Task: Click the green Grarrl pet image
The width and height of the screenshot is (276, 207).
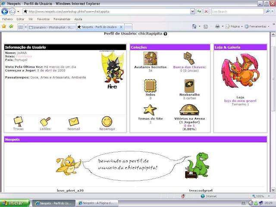Action: 197,166
